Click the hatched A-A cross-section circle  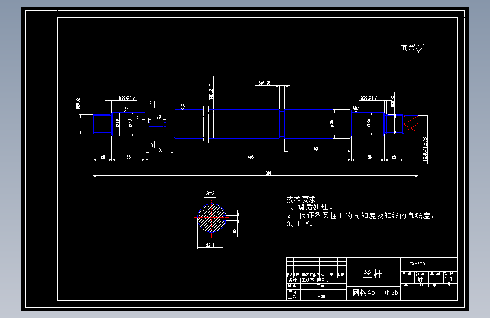pos(211,218)
